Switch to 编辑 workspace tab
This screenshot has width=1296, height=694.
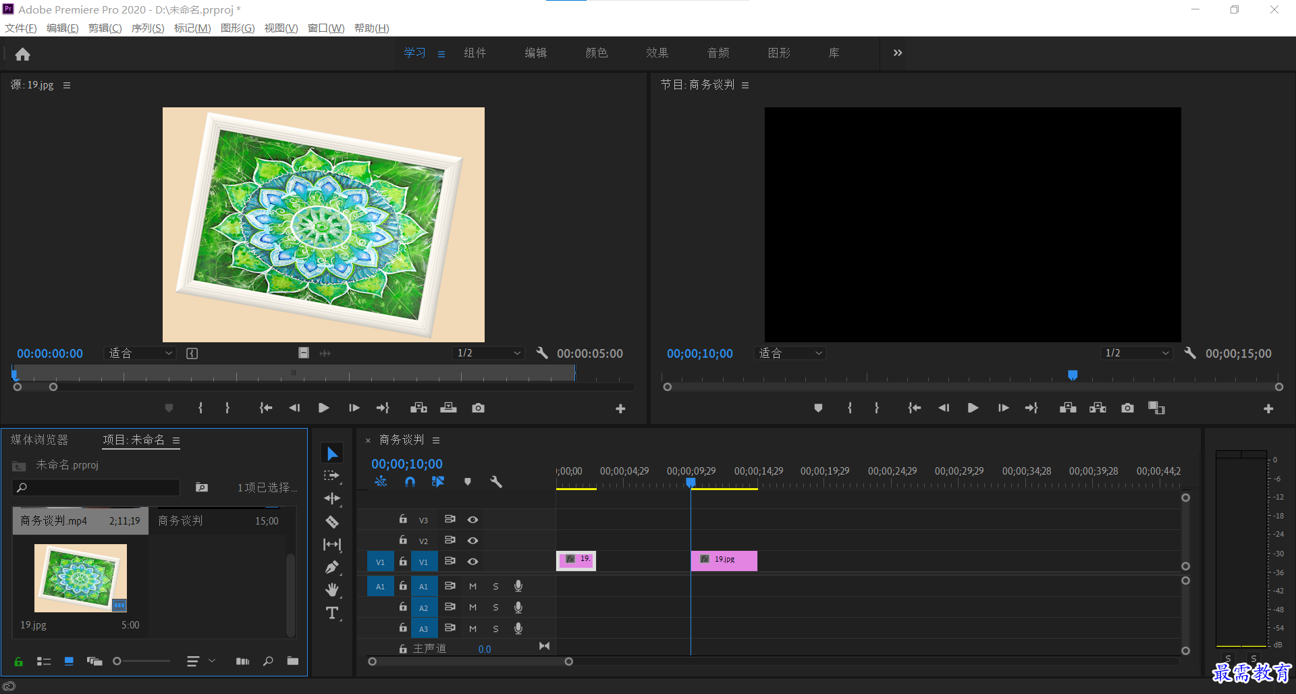[536, 53]
